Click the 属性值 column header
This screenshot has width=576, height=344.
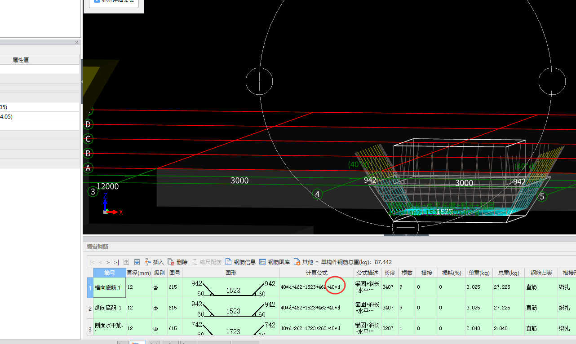(x=21, y=60)
